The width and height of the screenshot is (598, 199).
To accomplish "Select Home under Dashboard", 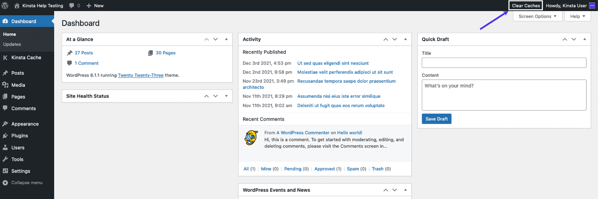I will tap(9, 34).
